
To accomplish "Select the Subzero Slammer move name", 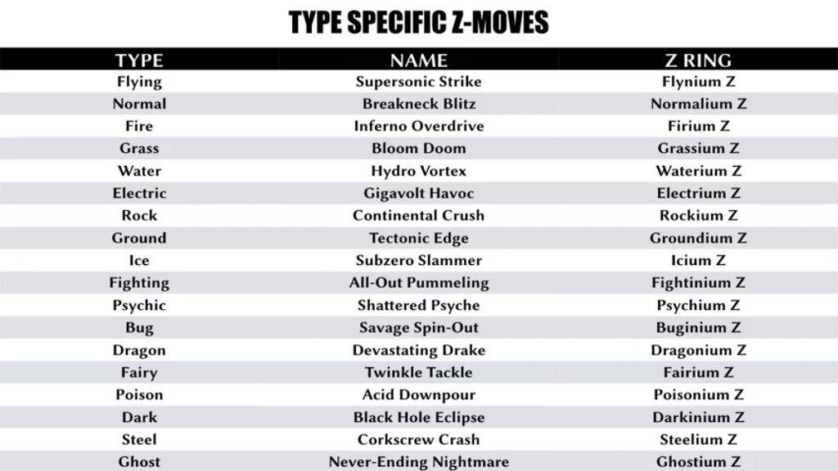I will (418, 260).
